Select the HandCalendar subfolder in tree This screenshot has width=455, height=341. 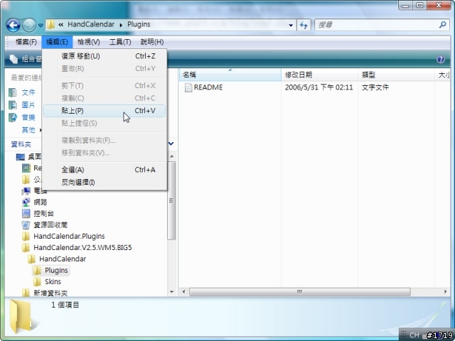[63, 259]
